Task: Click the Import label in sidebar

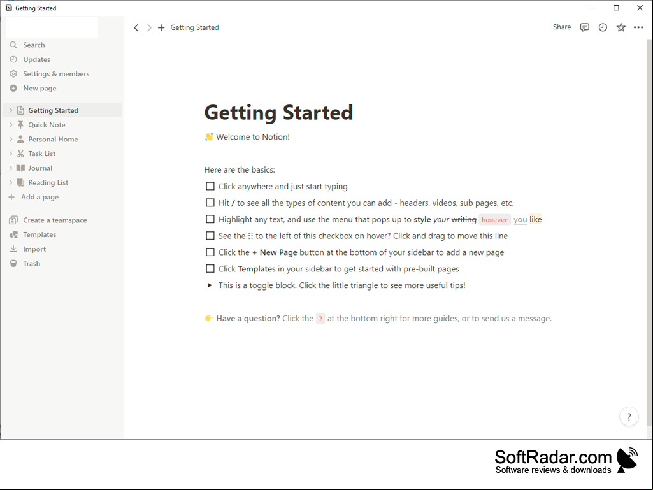Action: (34, 249)
